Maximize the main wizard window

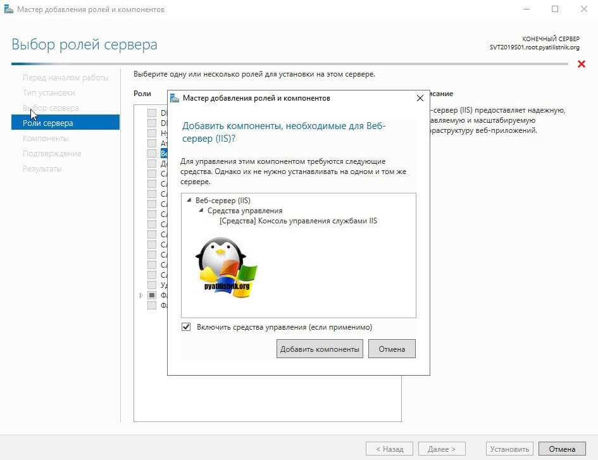click(555, 9)
